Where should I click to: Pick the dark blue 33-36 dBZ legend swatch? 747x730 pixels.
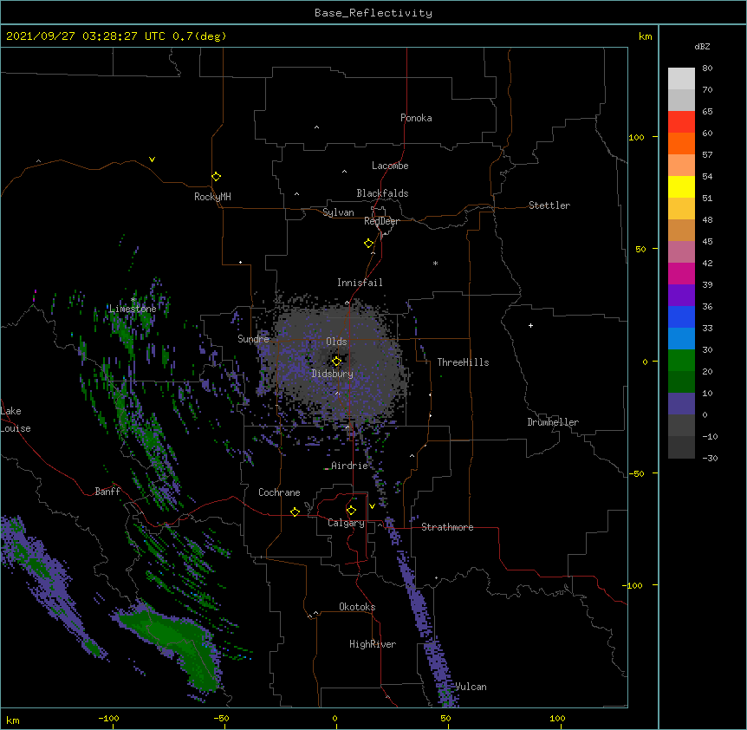[681, 316]
